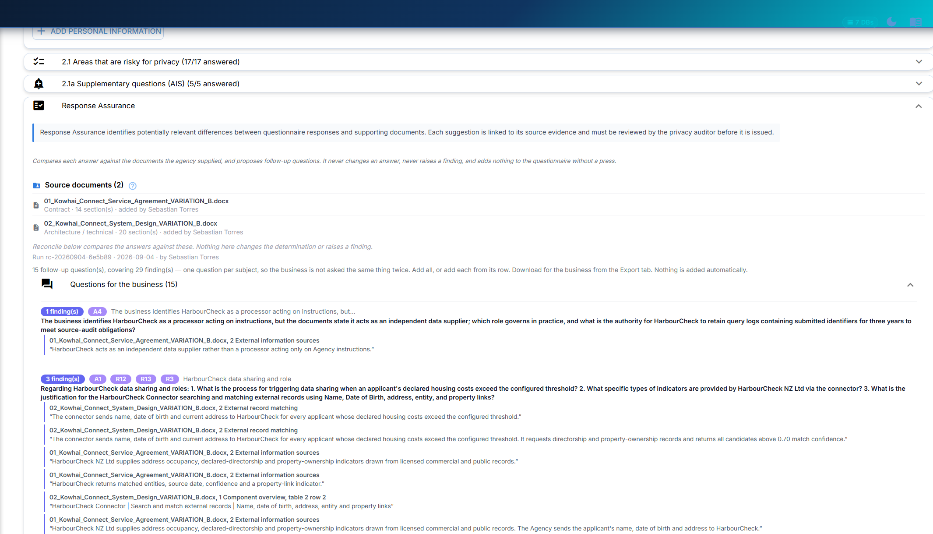This screenshot has height=534, width=933.
Task: Click the plus icon on Add Personal Information
Action: (x=41, y=31)
